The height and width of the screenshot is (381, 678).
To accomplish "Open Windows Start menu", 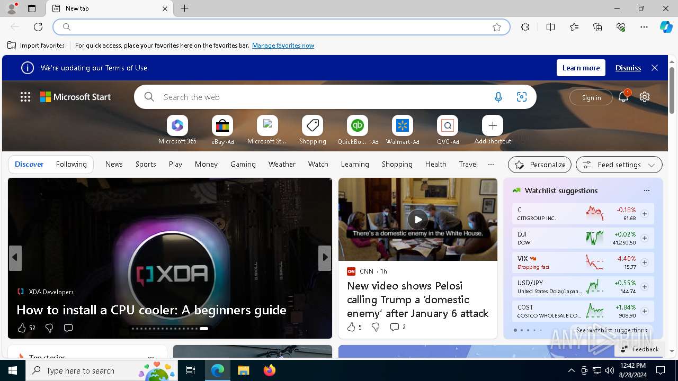I will click(x=13, y=370).
